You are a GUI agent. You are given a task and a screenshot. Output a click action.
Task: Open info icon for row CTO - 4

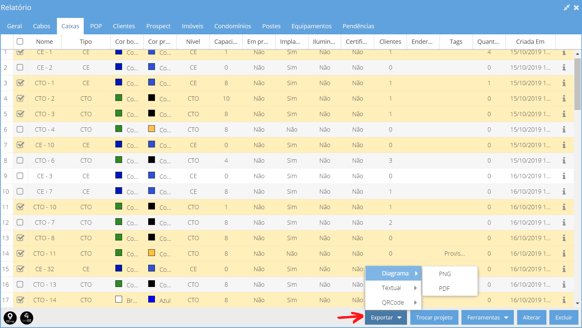[564, 129]
